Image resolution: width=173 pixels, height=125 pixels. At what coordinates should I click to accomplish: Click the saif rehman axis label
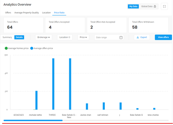[103, 115]
